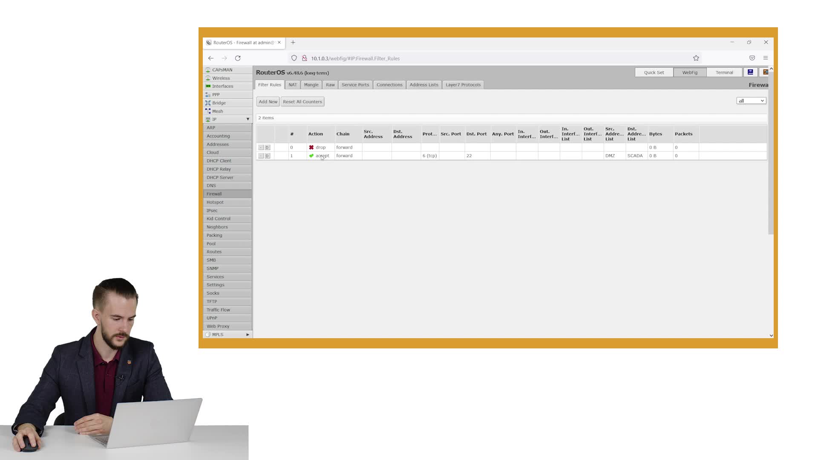The width and height of the screenshot is (818, 460).
Task: Remove the accept rule with minus button
Action: [x=261, y=156]
